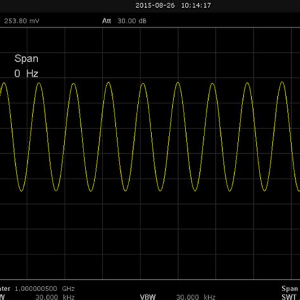Click the dB unit after attenuation value

click(x=142, y=21)
